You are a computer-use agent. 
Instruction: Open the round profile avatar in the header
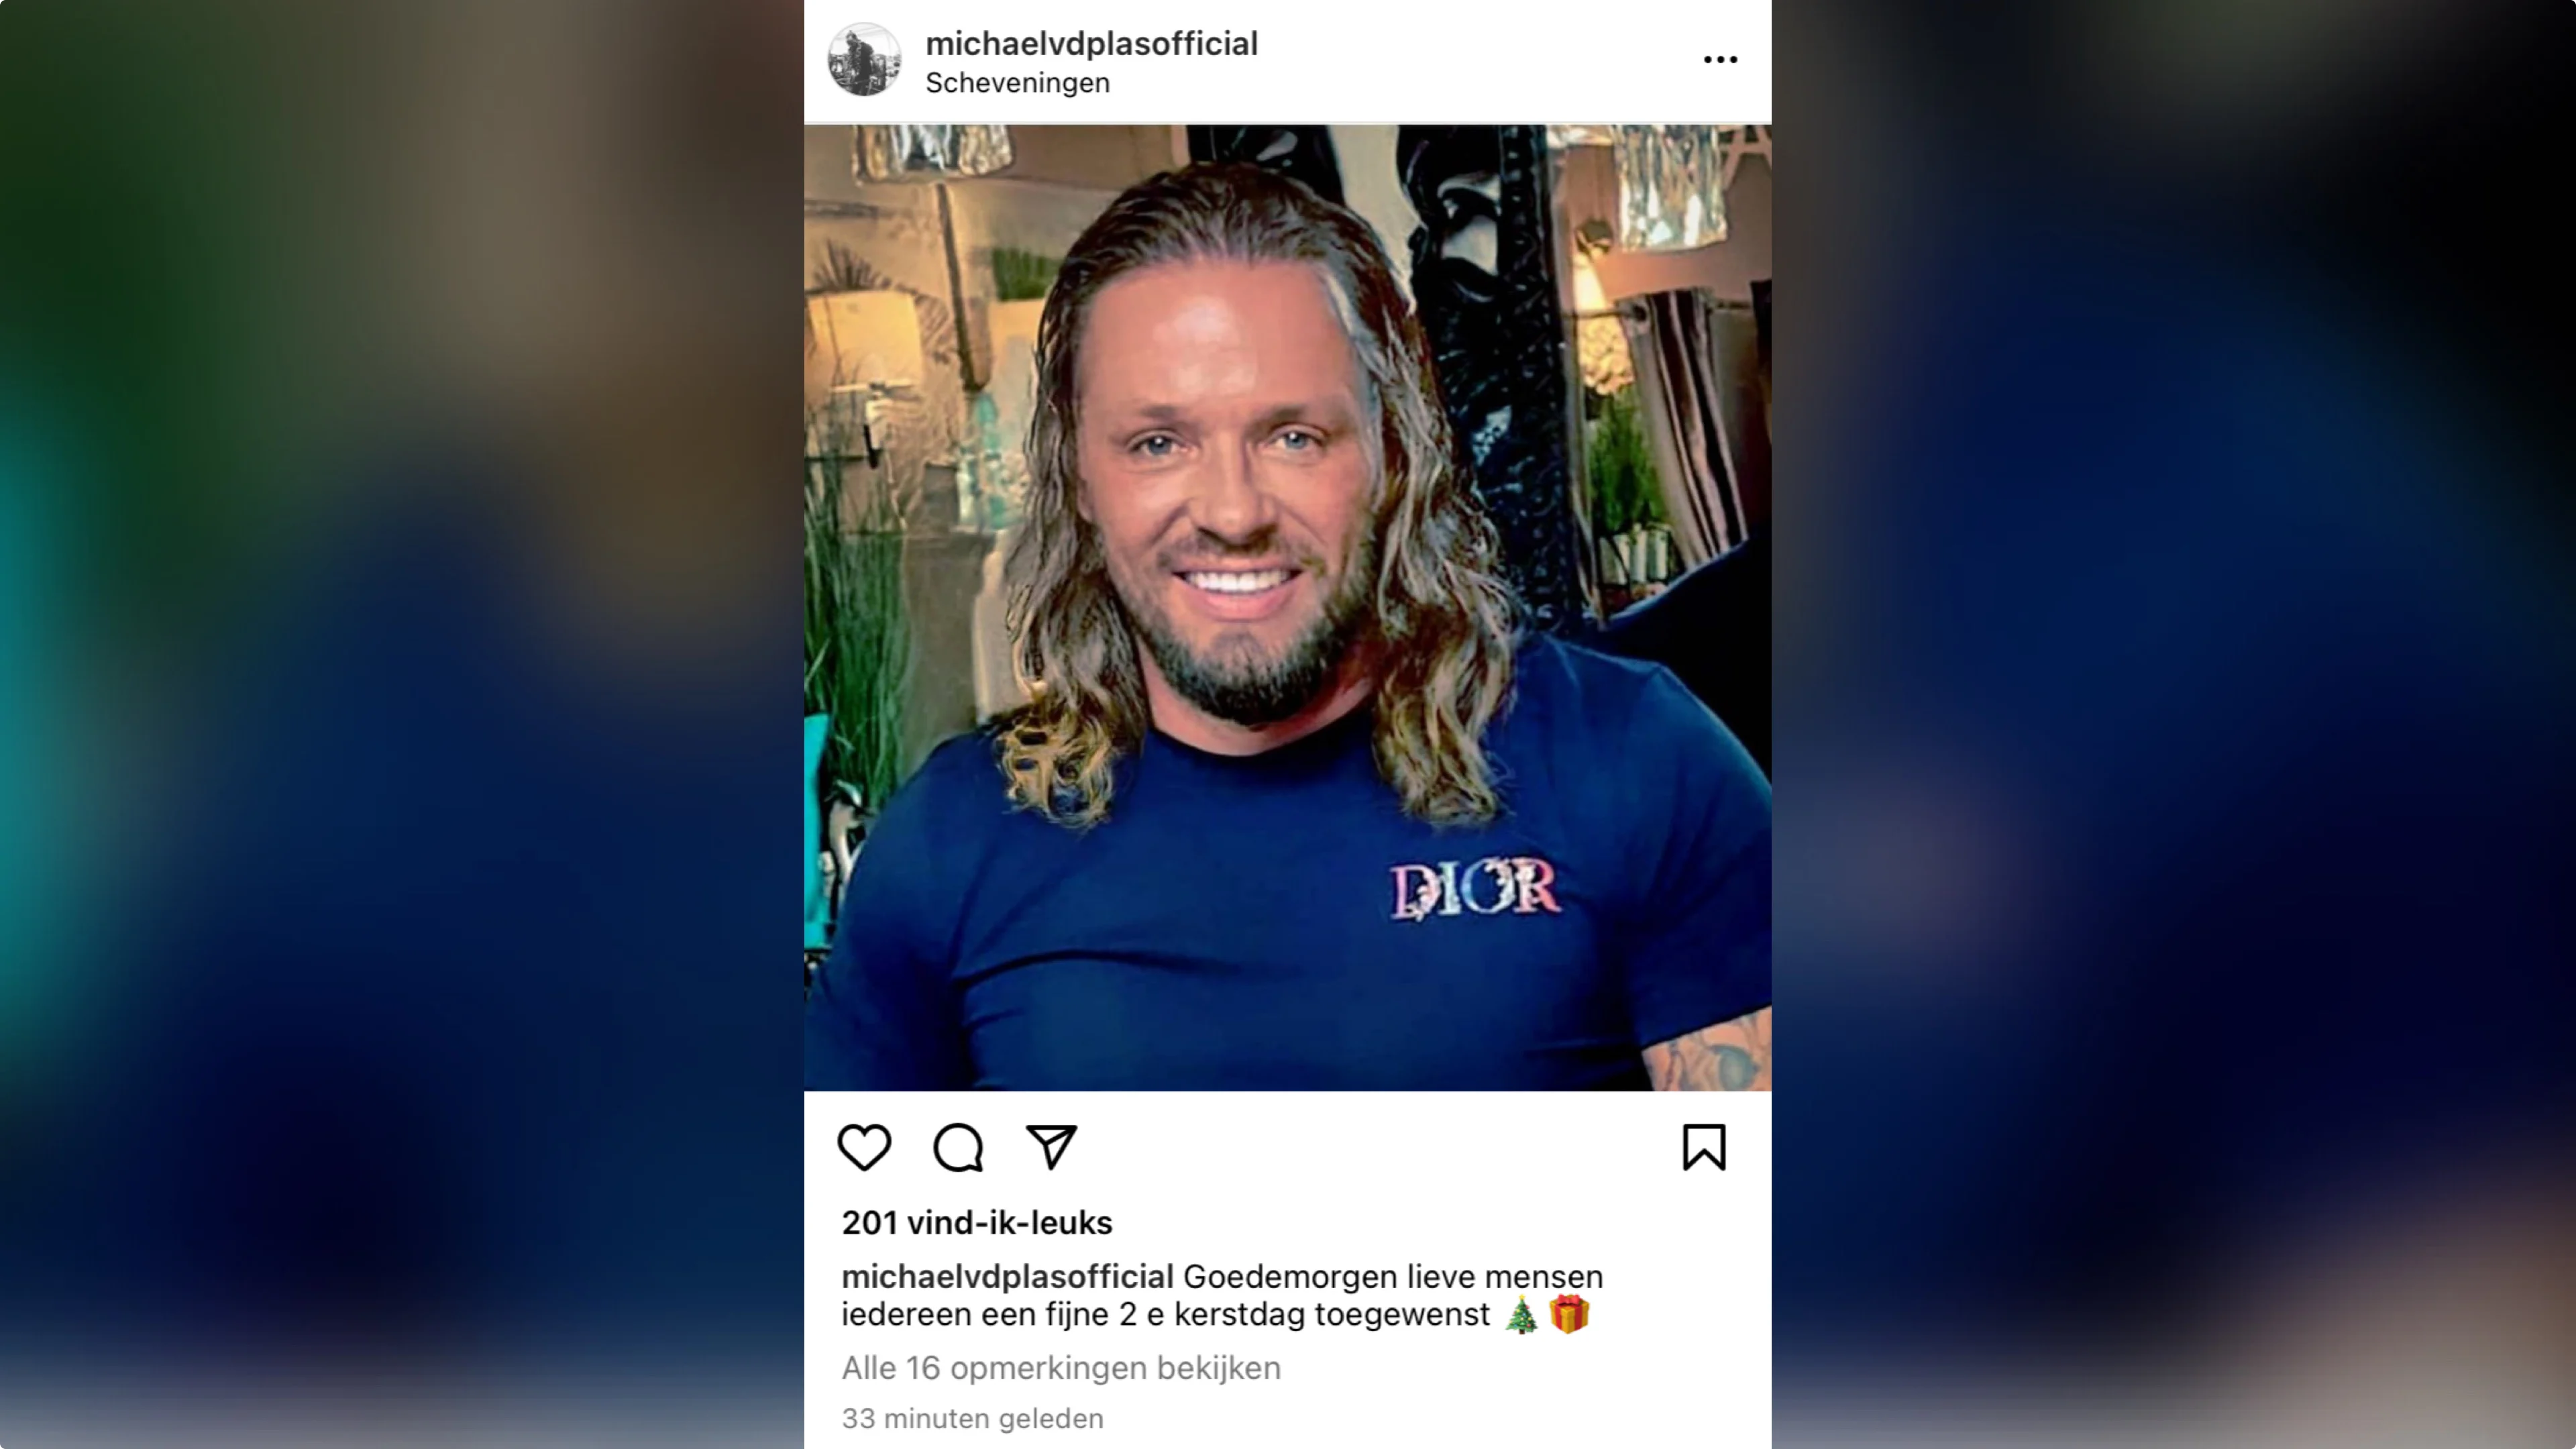click(864, 60)
